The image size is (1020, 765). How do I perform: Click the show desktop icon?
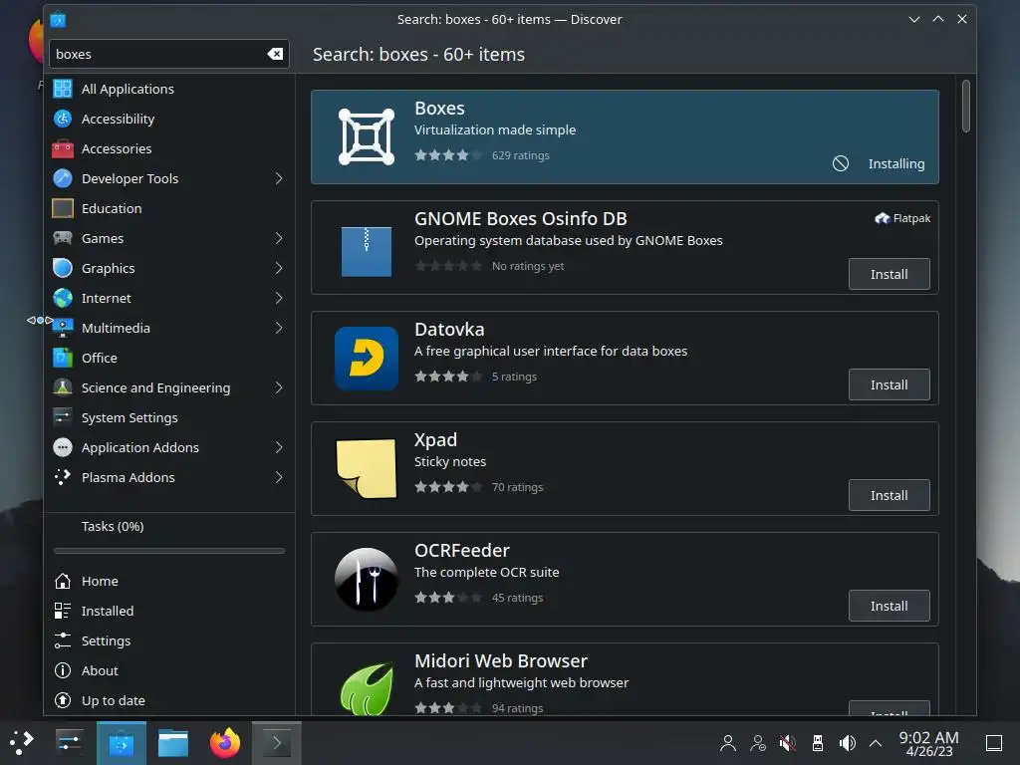point(994,743)
